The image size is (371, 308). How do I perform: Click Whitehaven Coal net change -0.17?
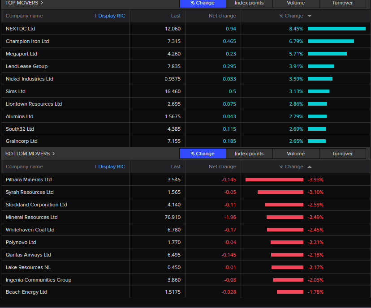click(230, 230)
